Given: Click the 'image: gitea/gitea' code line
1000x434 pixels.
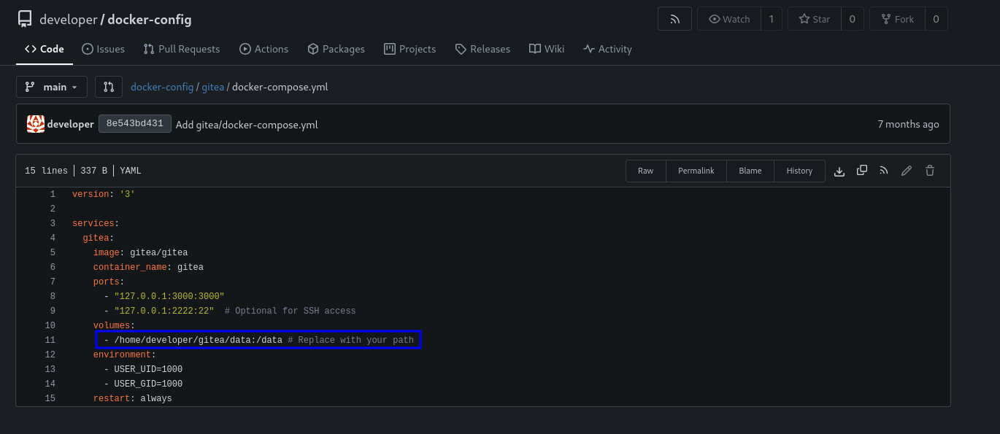Looking at the screenshot, I should tap(140, 252).
